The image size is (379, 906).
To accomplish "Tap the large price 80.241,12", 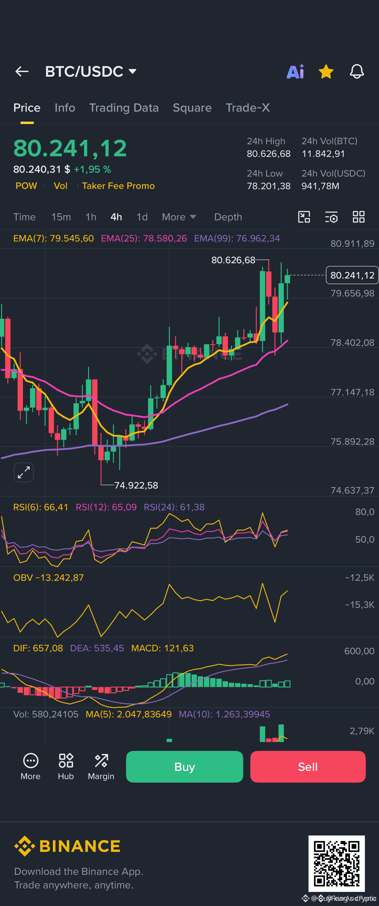I will [70, 148].
